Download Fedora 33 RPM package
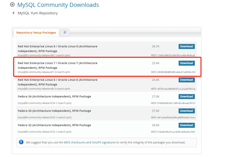This screenshot has width=228, height=157. 186,111
